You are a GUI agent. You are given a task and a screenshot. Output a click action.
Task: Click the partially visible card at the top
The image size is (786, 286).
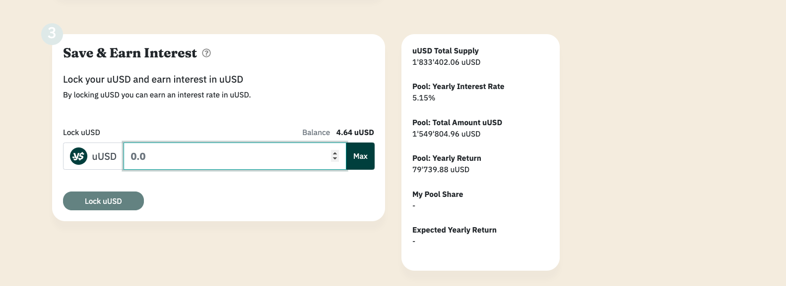coord(218,2)
